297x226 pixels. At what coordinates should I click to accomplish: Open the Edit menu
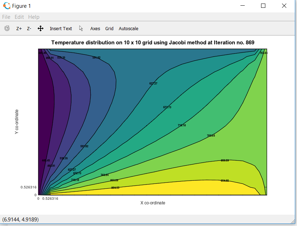point(19,17)
